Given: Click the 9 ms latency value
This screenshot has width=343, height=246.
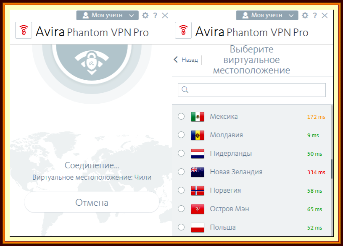Looking at the screenshot, I should click(313, 136).
